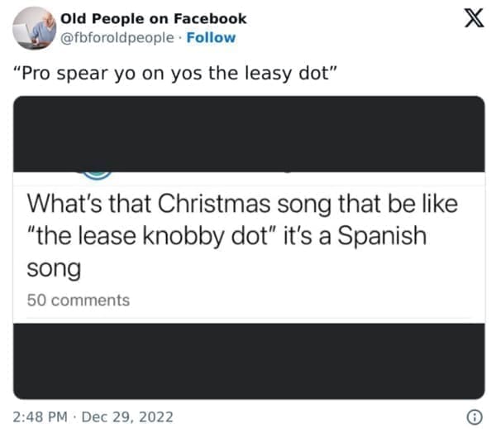Screen dimensions: 496x429
Task: Click the X logo in the corner
Action: 471,21
